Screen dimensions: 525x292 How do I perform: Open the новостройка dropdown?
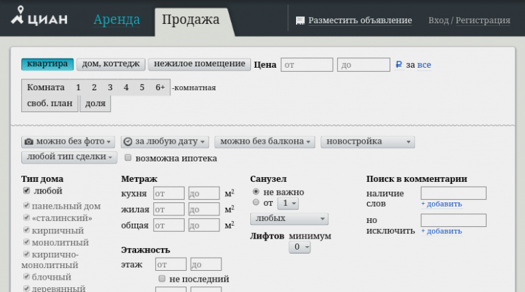[x=368, y=142]
